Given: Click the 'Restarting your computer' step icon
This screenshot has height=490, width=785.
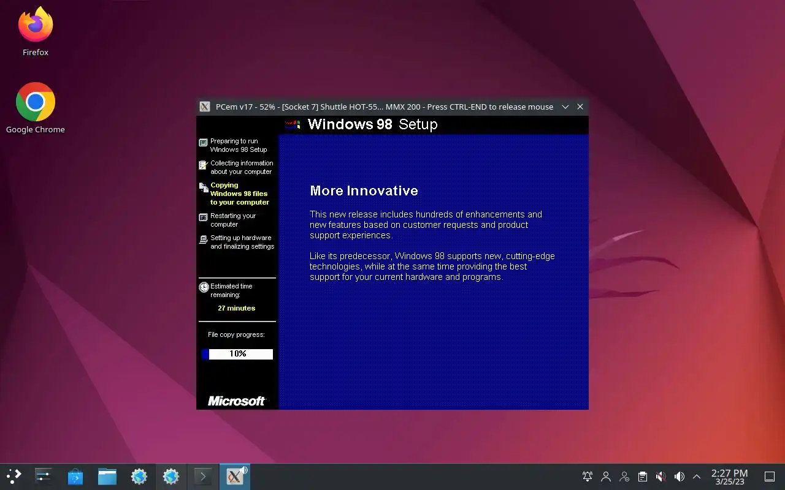Looking at the screenshot, I should [204, 217].
